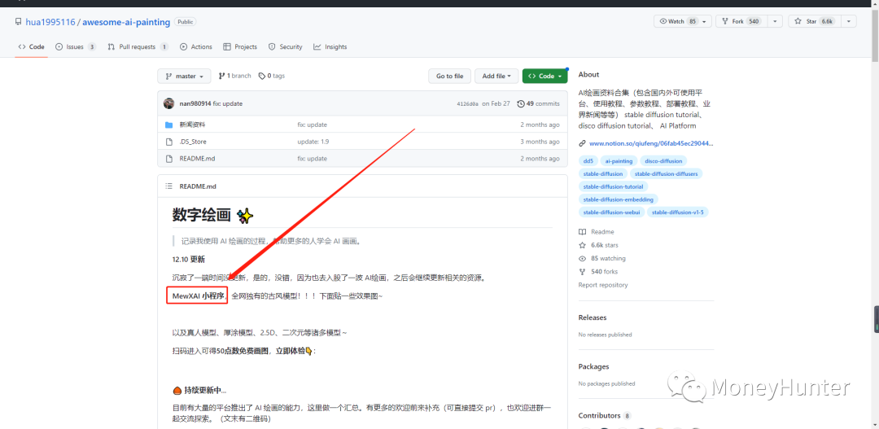View the Insights tab
This screenshot has width=879, height=429.
(330, 47)
